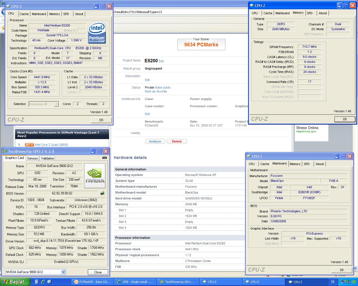Screen dimensions: 358x286
Task: Click the NVIDIA logo in GPU-Z
Action: pyautogui.click(x=95, y=176)
